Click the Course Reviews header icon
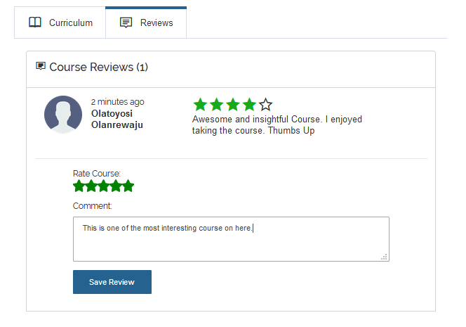The width and height of the screenshot is (466, 327). pyautogui.click(x=41, y=66)
